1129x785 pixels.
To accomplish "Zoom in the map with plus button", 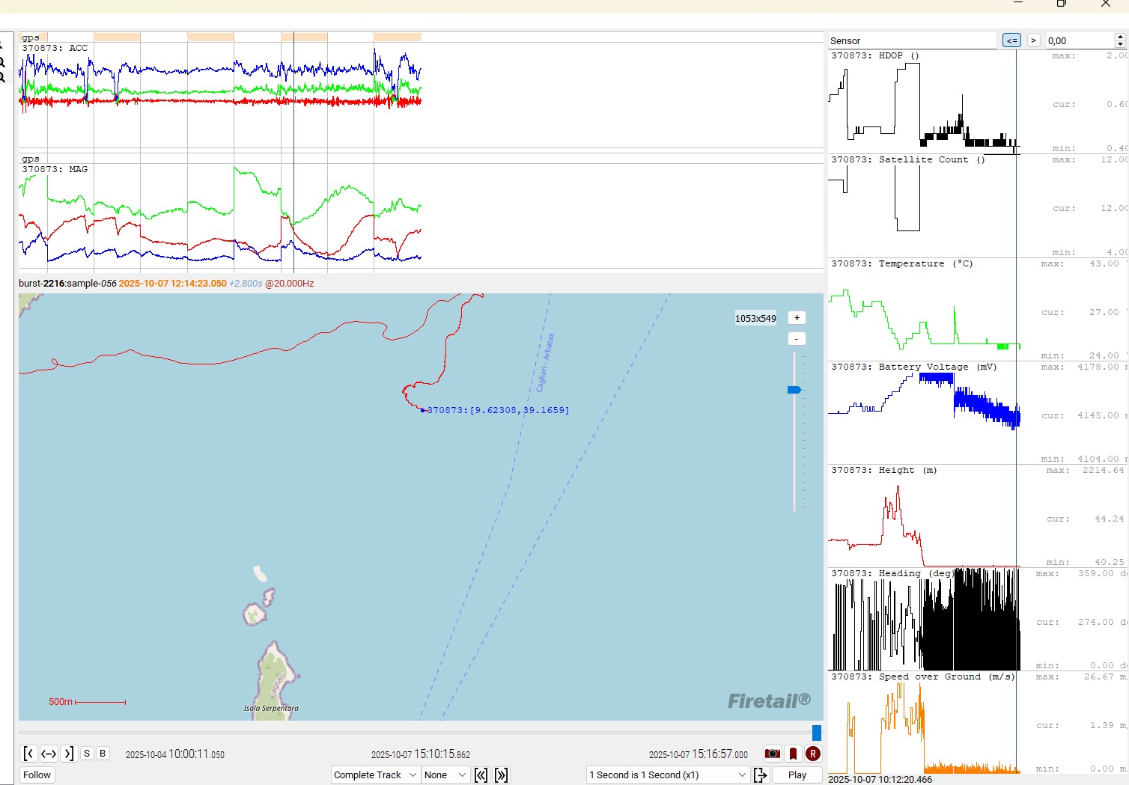I will coord(797,318).
